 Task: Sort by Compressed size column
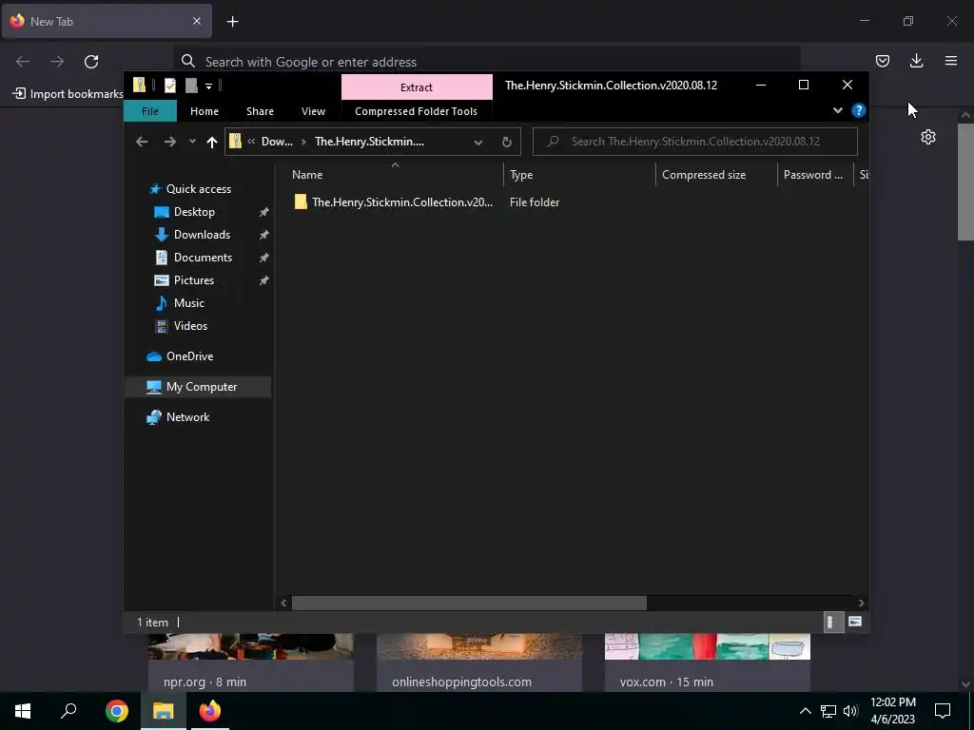click(x=716, y=175)
